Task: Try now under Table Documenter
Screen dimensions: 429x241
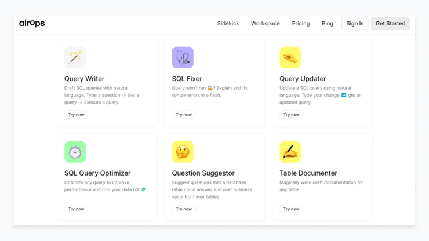Action: pyautogui.click(x=291, y=209)
